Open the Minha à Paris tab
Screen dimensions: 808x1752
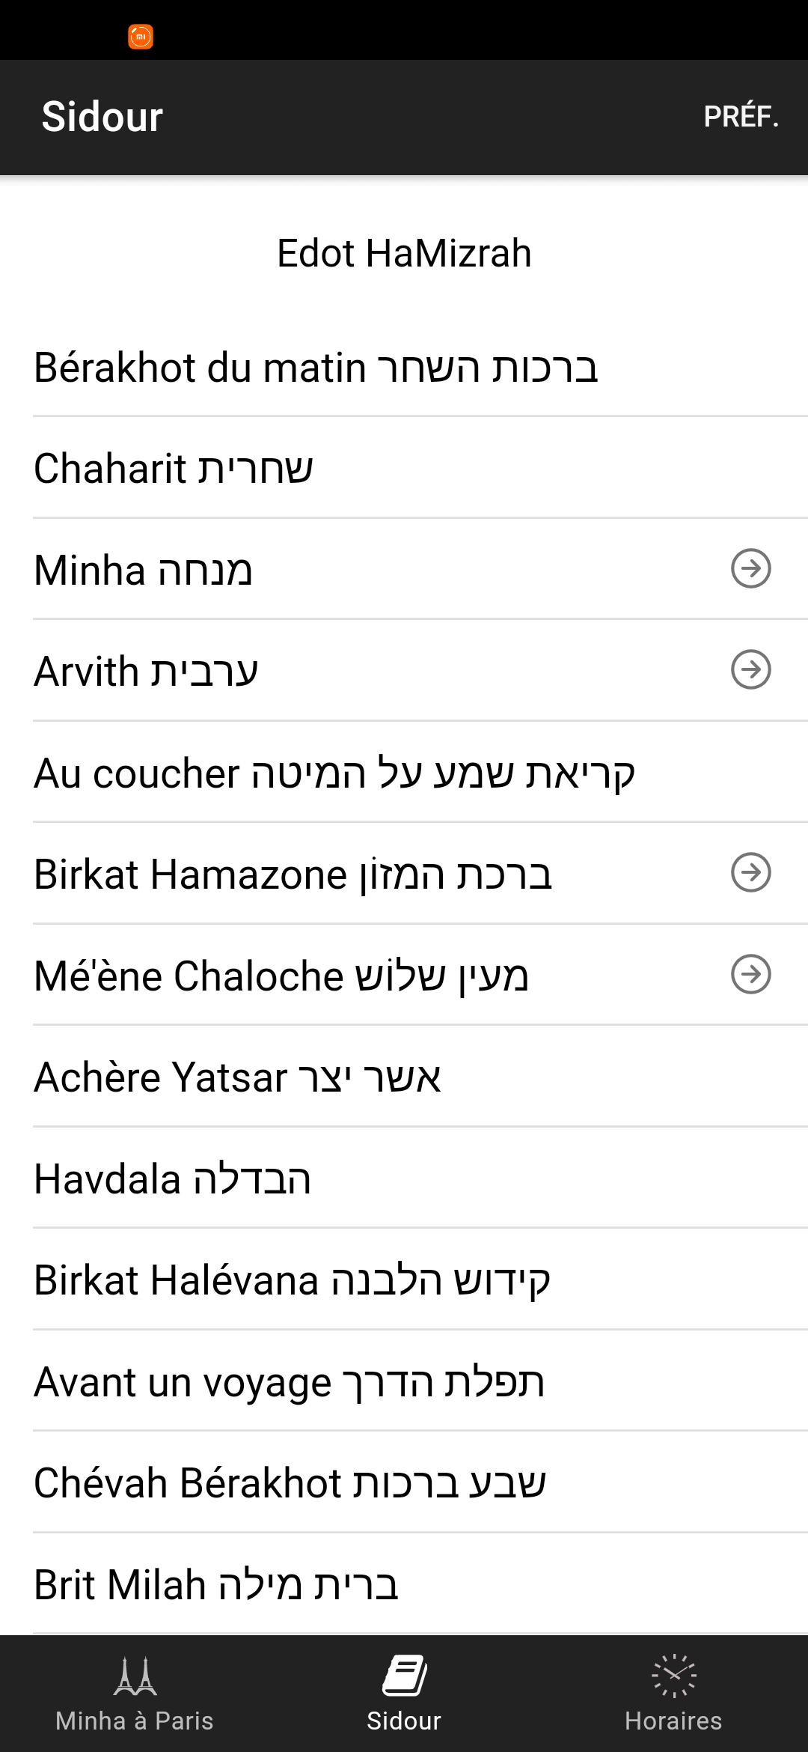(135, 1694)
